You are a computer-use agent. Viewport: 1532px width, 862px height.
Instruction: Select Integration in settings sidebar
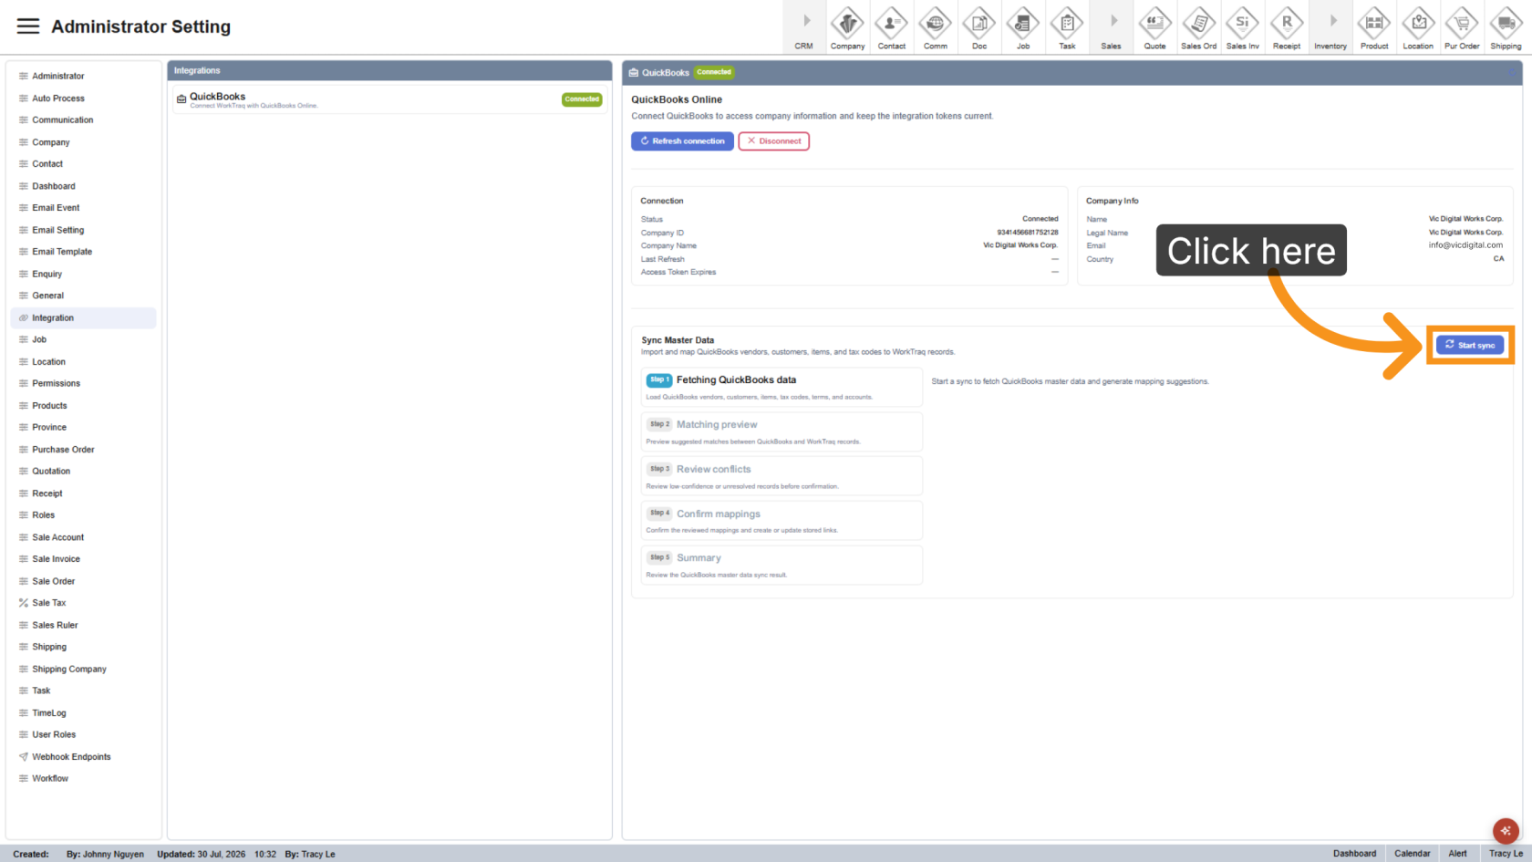(83, 317)
